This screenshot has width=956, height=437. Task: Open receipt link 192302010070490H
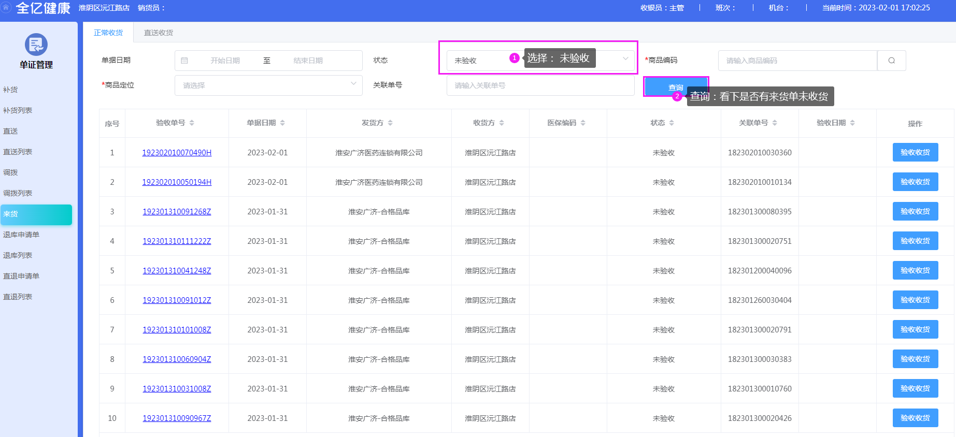click(177, 153)
